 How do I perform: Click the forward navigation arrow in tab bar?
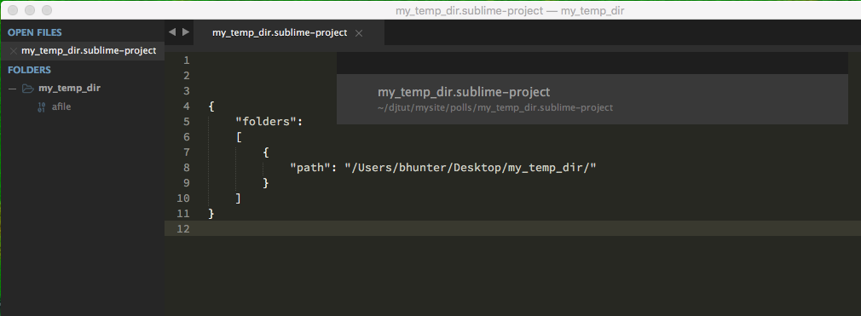coord(186,32)
